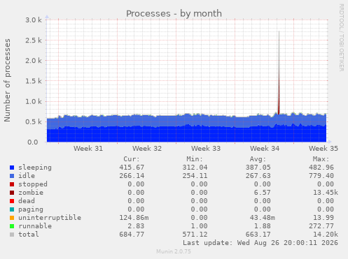Click the 'idle' legend label
Screen dimensions: 348x259
(x=27, y=176)
